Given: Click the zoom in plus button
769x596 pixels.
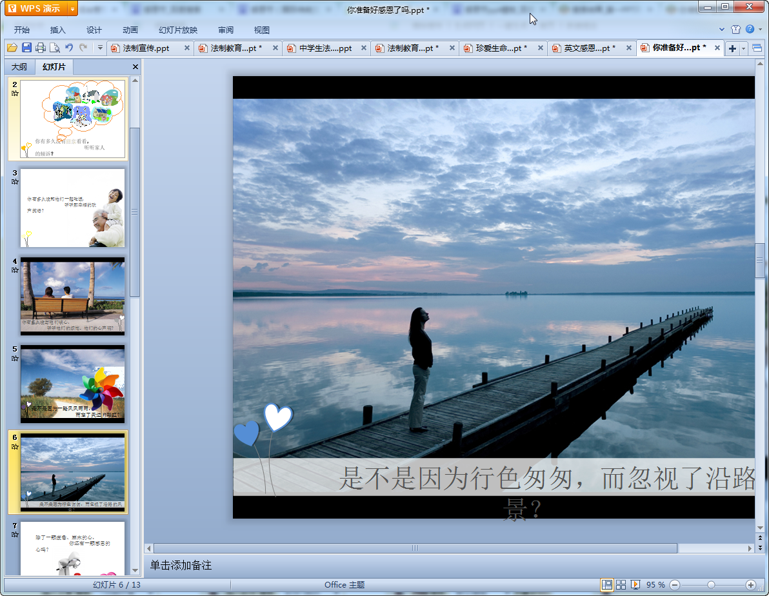Looking at the screenshot, I should [750, 584].
